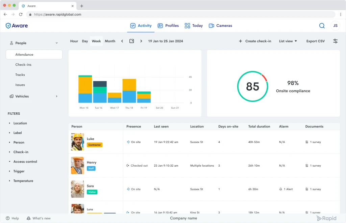Click Export CSV
The height and width of the screenshot is (223, 346).
coord(315,41)
